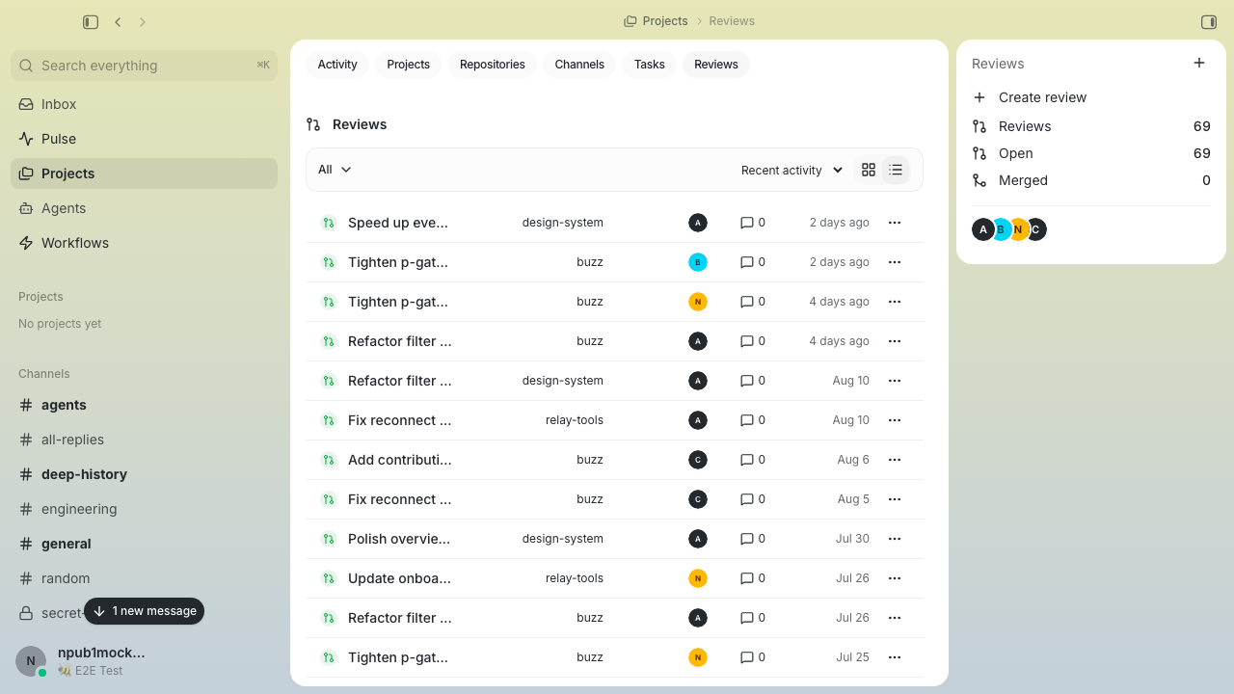Click avatar A in the reviewers group
The image size is (1234, 694).
[x=982, y=229]
